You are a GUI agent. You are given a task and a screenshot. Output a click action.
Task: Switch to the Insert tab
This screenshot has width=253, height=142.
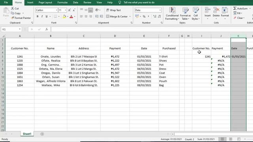(30, 2)
